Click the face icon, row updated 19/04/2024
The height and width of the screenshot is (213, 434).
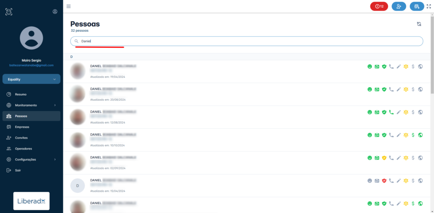(370, 66)
